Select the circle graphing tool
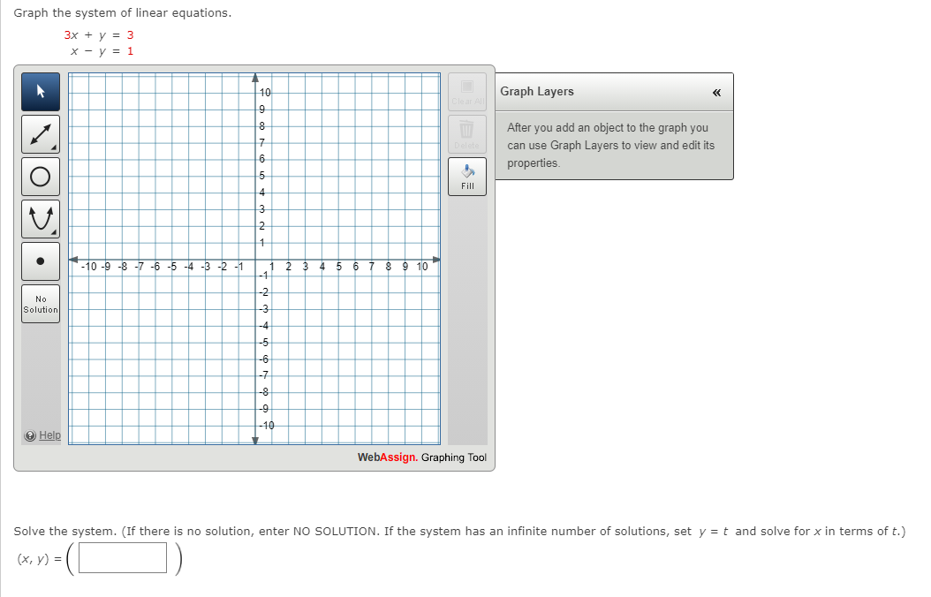The width and height of the screenshot is (931, 597). pos(40,176)
